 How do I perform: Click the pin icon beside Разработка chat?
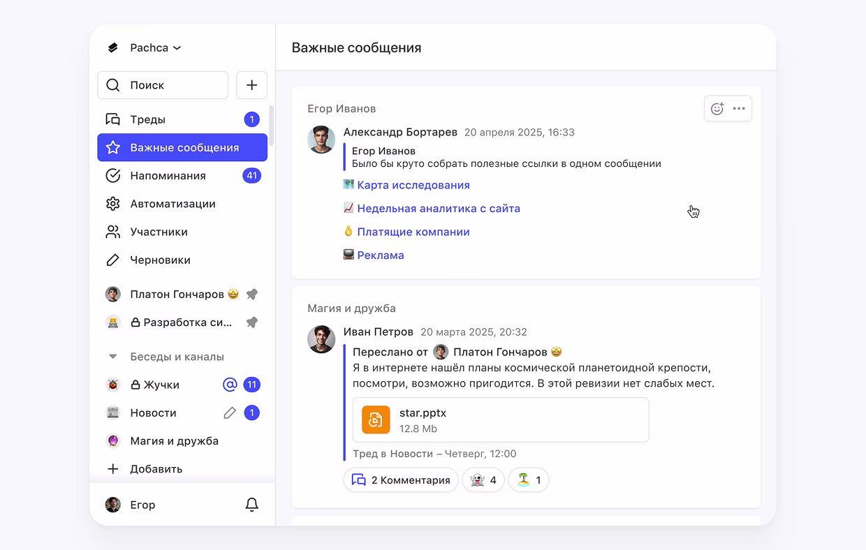click(x=252, y=322)
